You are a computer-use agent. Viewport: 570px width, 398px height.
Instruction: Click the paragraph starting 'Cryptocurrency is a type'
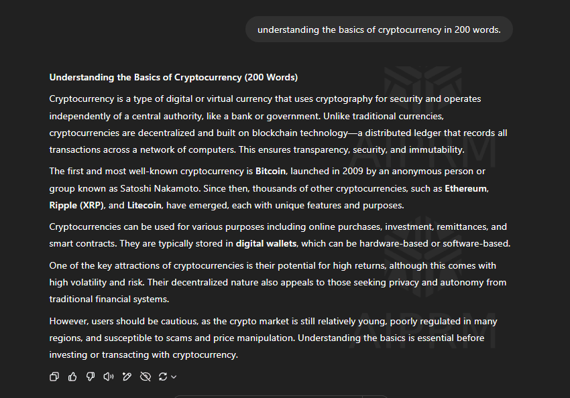(x=278, y=124)
